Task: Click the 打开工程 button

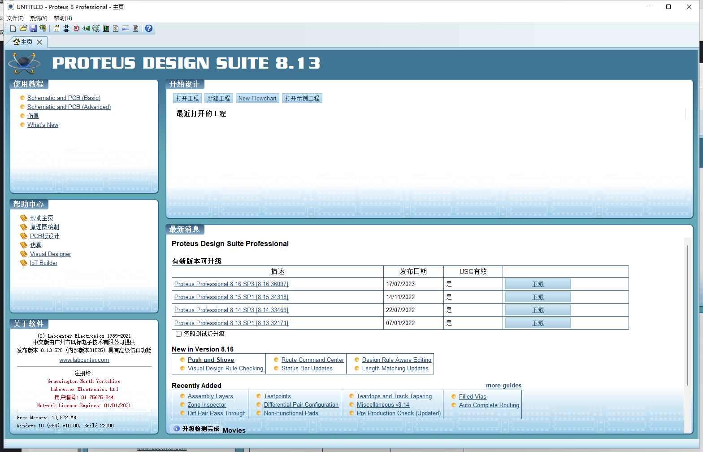Action: pyautogui.click(x=187, y=98)
